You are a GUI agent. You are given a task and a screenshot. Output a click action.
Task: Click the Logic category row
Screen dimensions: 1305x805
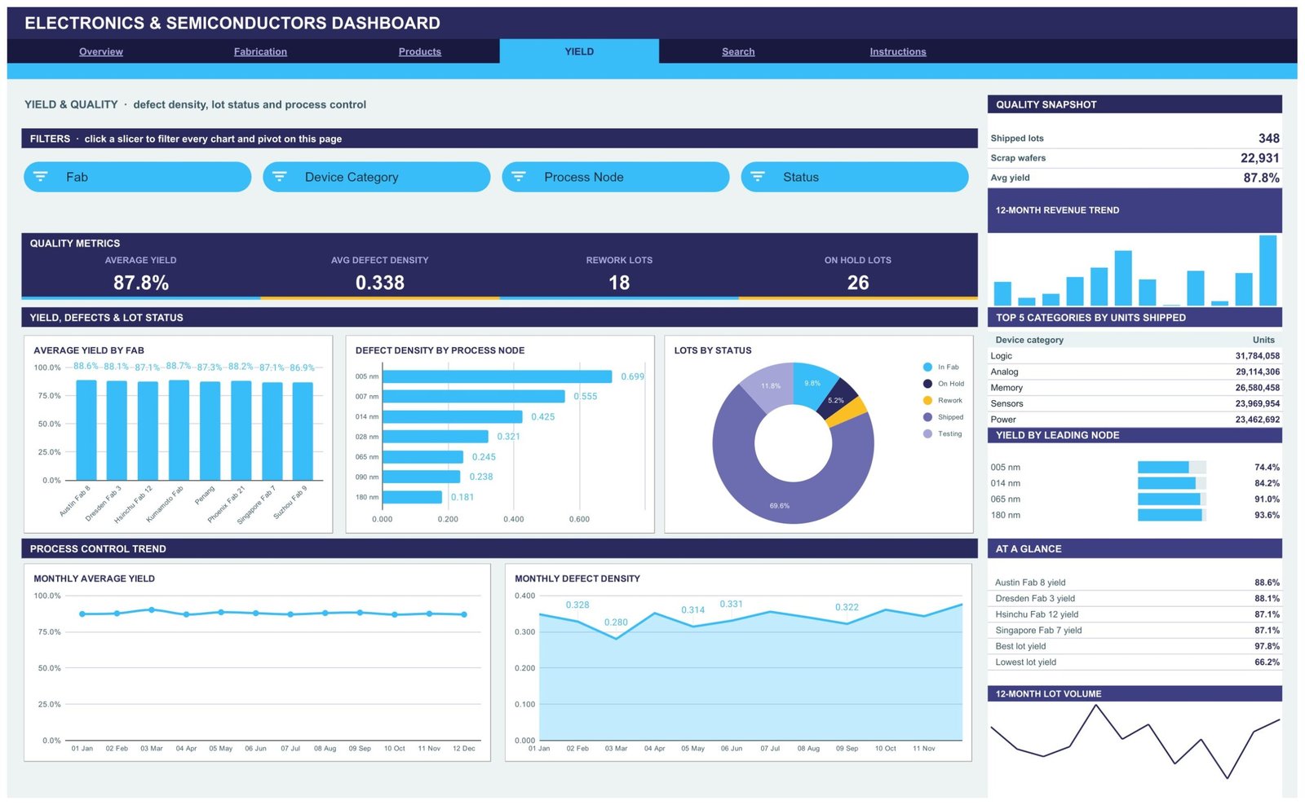tap(1135, 356)
